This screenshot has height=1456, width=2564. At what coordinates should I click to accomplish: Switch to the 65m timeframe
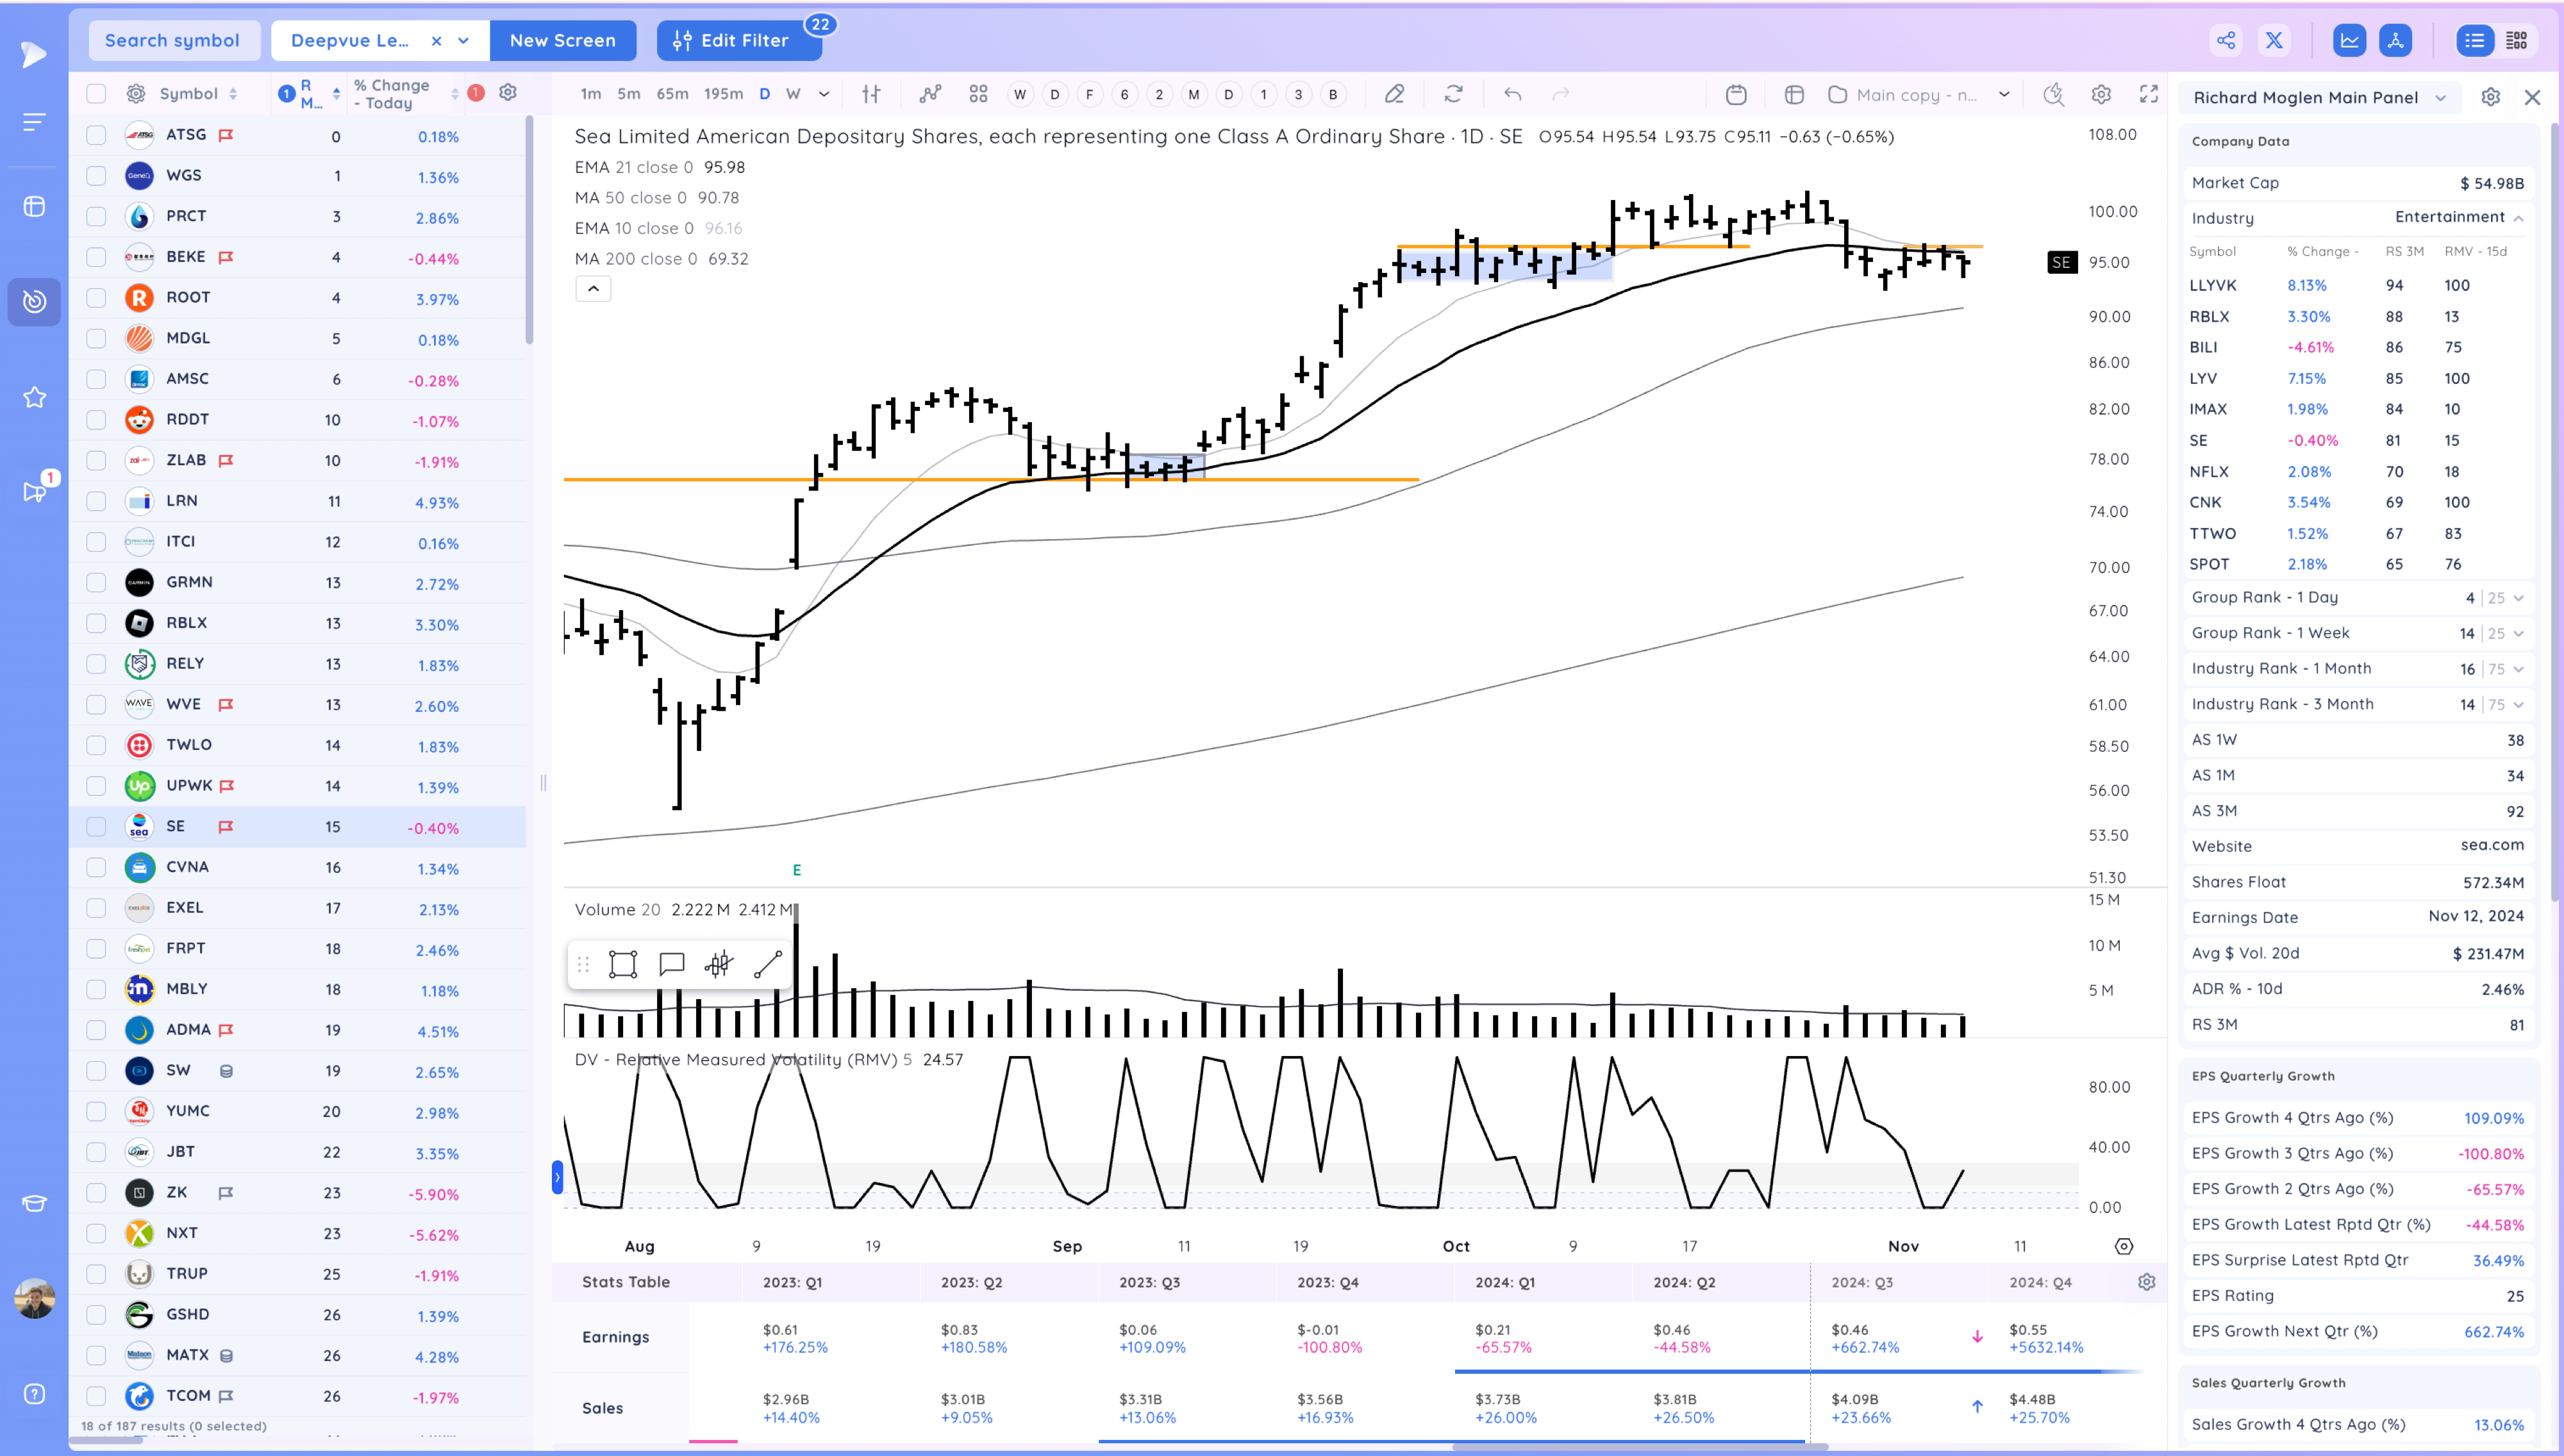(672, 94)
